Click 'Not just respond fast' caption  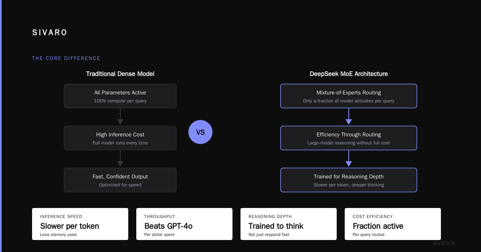point(269,235)
